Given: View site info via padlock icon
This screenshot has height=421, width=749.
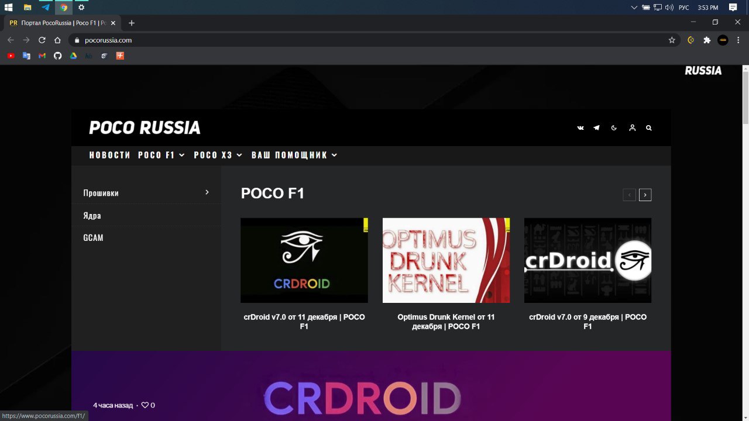Looking at the screenshot, I should [76, 40].
